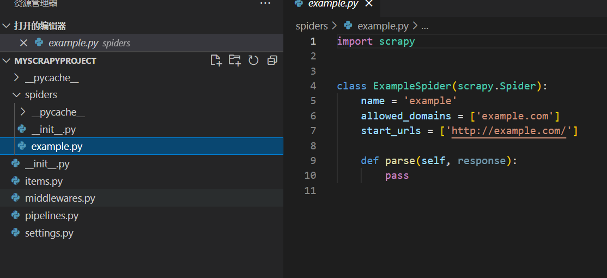The height and width of the screenshot is (278, 607).
Task: Close example.py in the open editors list
Action: (x=23, y=43)
